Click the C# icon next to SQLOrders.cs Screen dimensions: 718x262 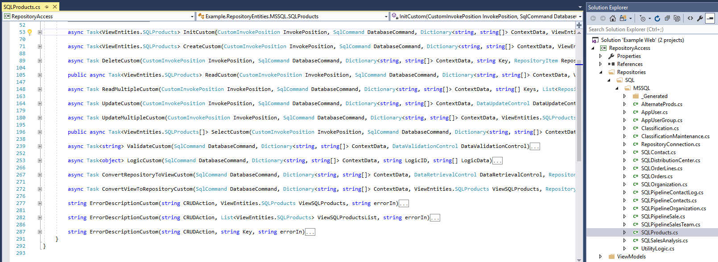coord(636,176)
